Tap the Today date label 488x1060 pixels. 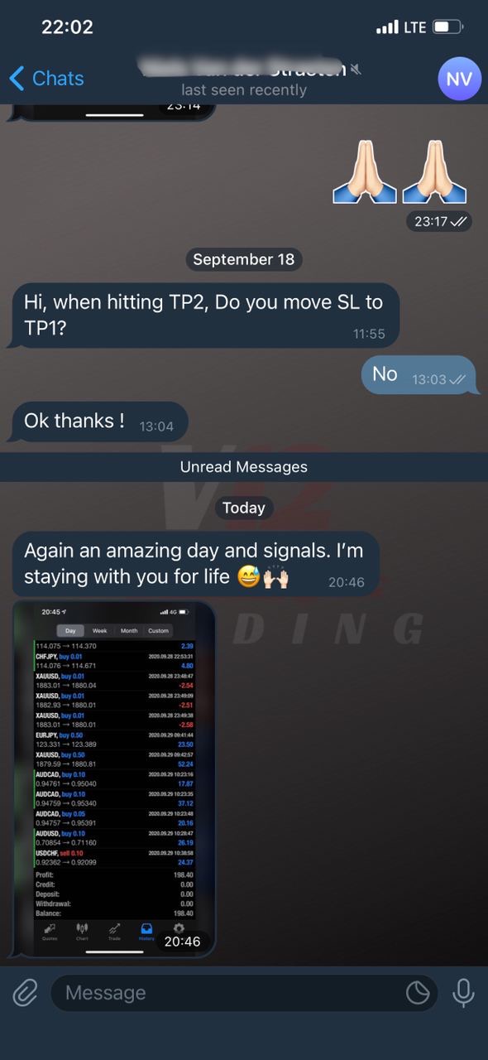pos(244,508)
